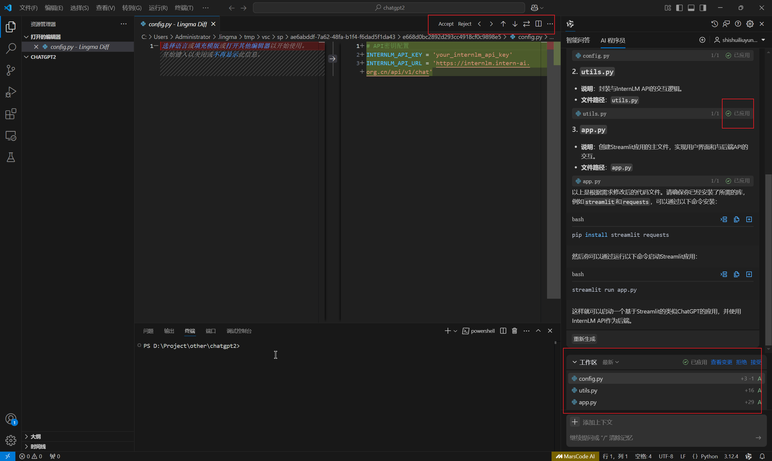This screenshot has width=772, height=461.
Task: Open the Extensions sidebar icon
Action: pos(11,114)
